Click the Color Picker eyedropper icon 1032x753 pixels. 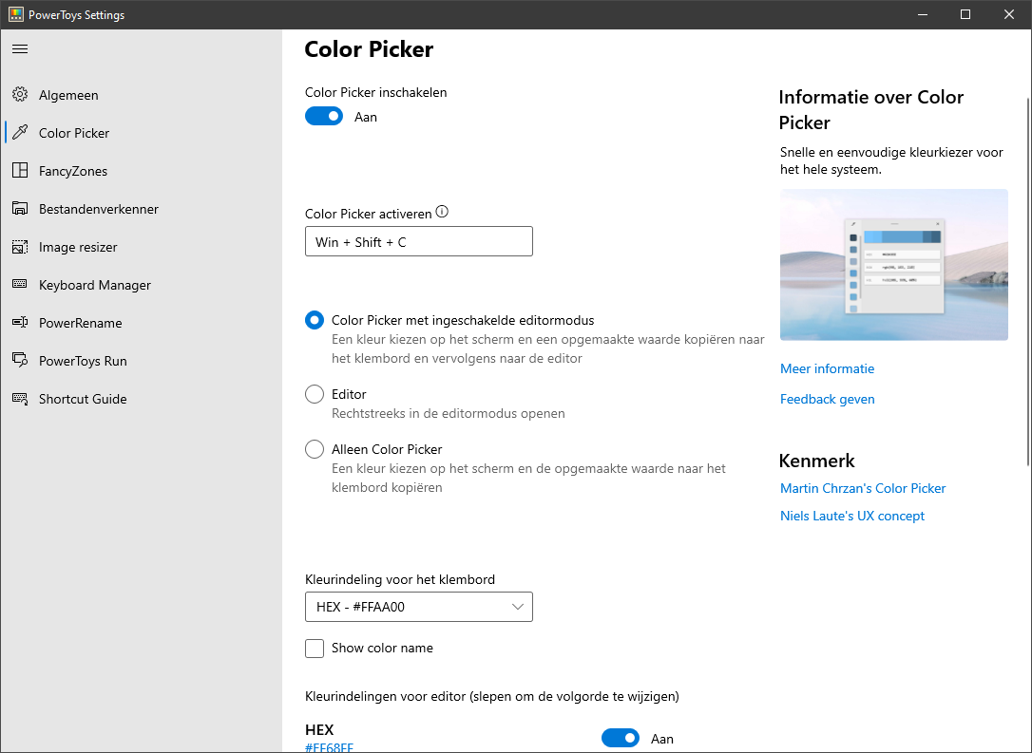click(x=20, y=132)
